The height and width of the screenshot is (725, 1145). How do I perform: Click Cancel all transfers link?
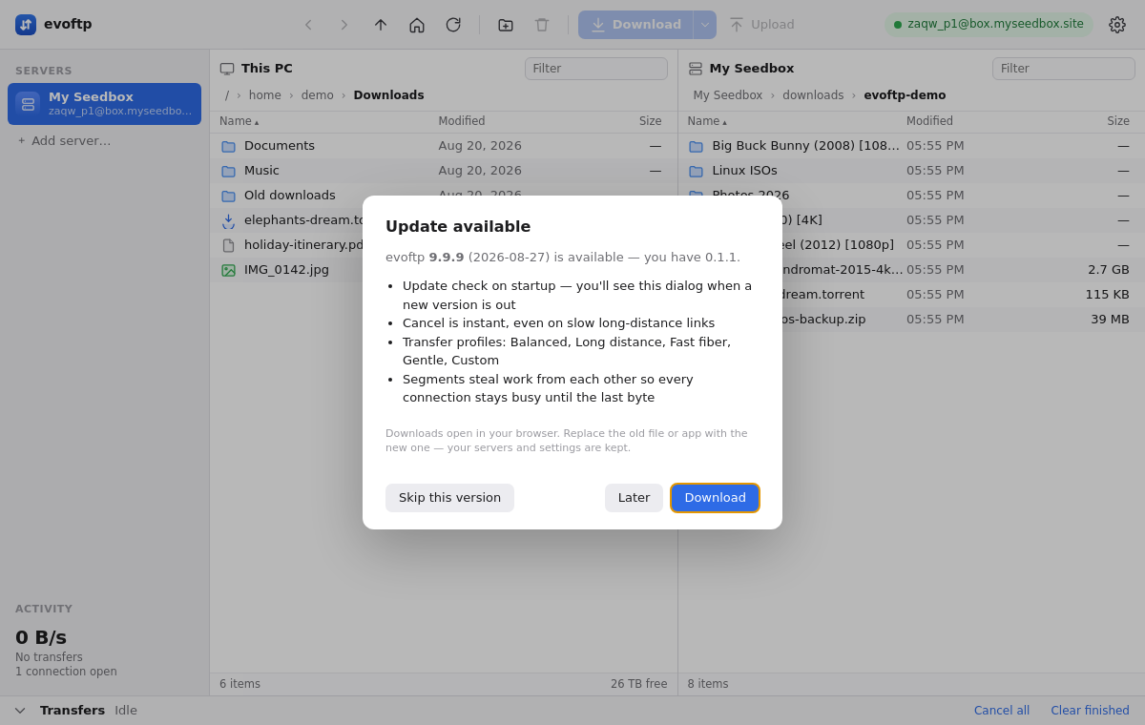[1002, 711]
